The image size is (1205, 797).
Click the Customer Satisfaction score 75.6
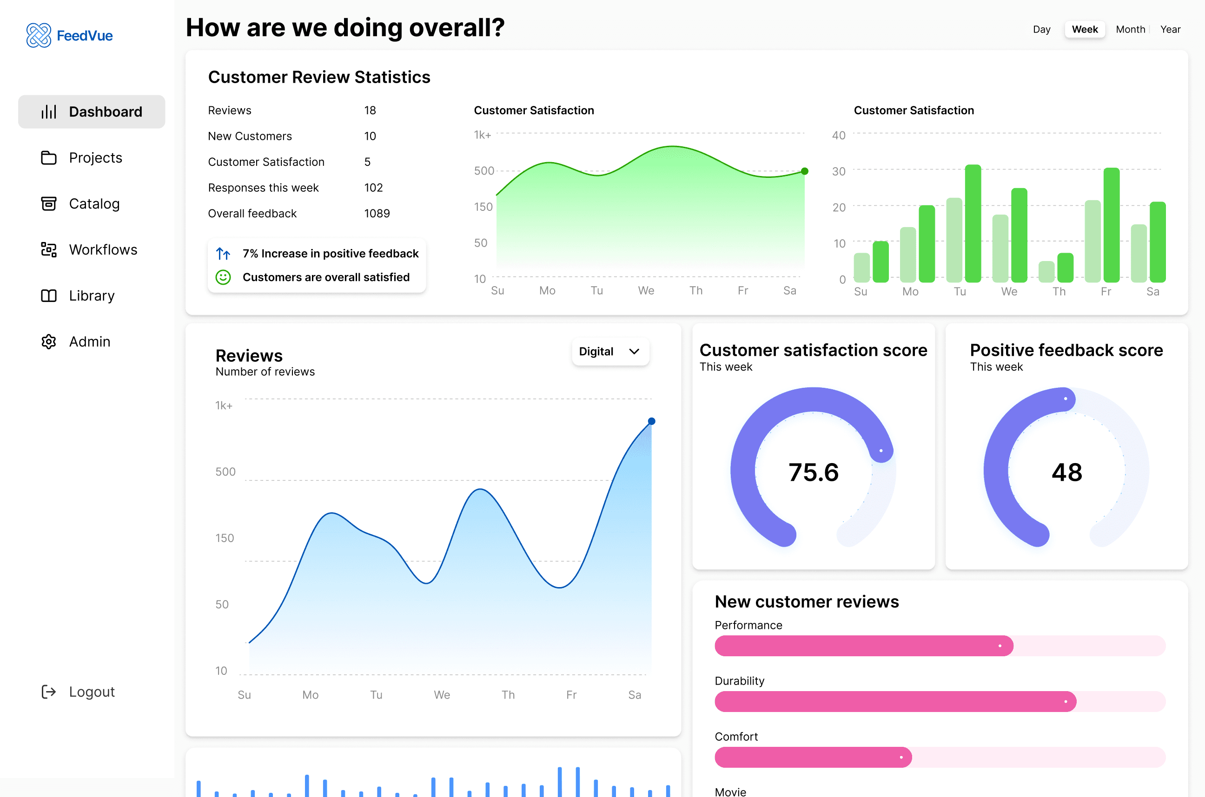(813, 470)
